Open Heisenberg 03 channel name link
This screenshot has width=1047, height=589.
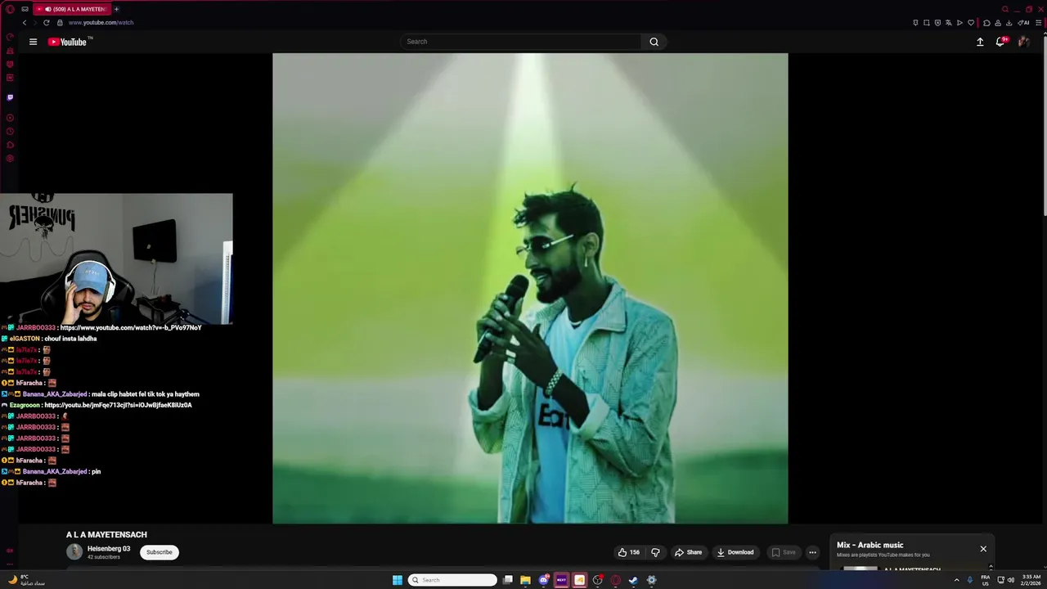click(x=109, y=549)
